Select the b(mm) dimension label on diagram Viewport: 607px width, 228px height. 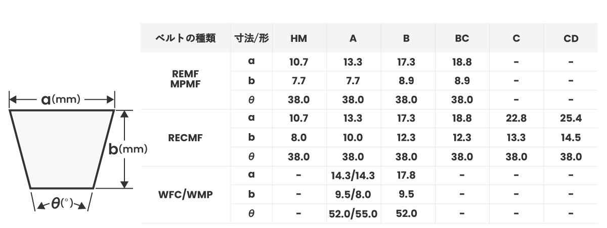pyautogui.click(x=128, y=149)
